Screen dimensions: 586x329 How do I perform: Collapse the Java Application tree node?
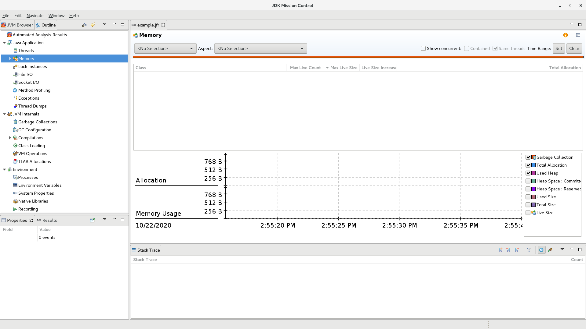5,43
